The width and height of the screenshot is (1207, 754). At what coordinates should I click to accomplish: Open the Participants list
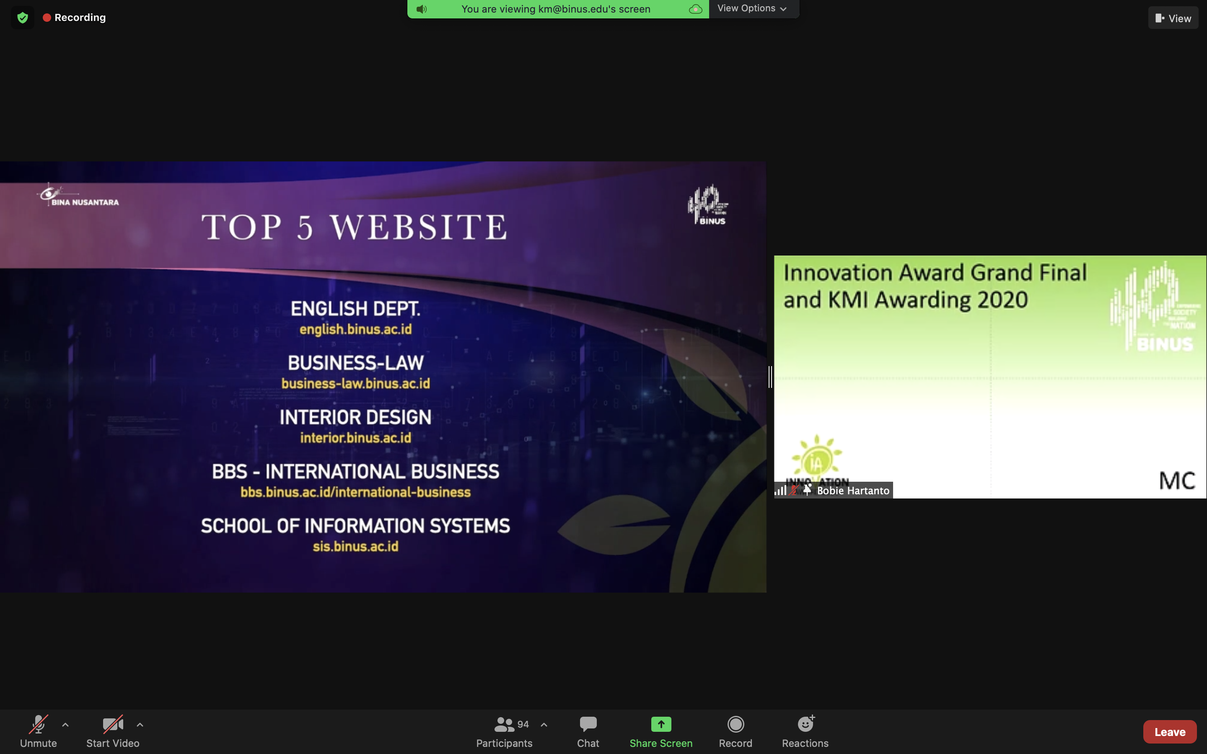(504, 731)
